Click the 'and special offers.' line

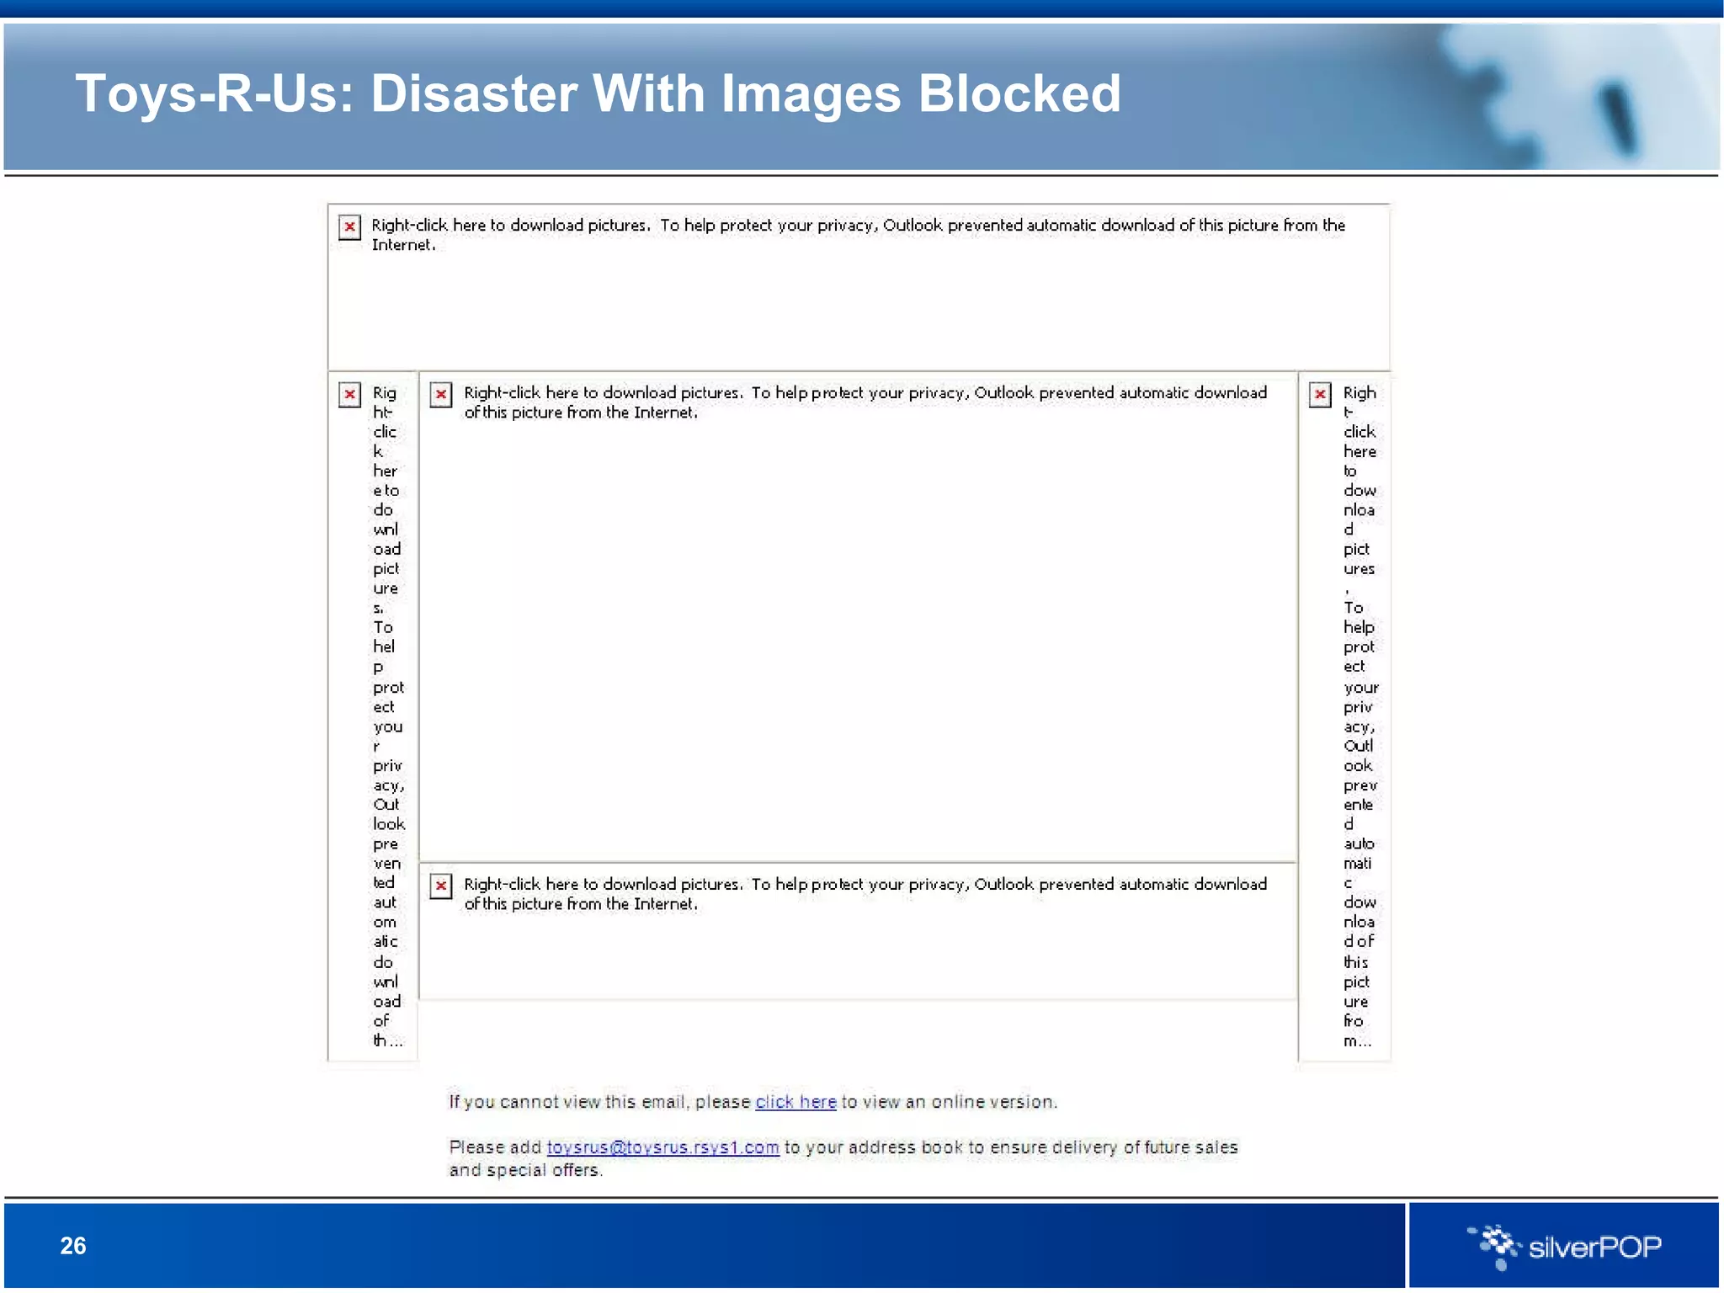(526, 1170)
